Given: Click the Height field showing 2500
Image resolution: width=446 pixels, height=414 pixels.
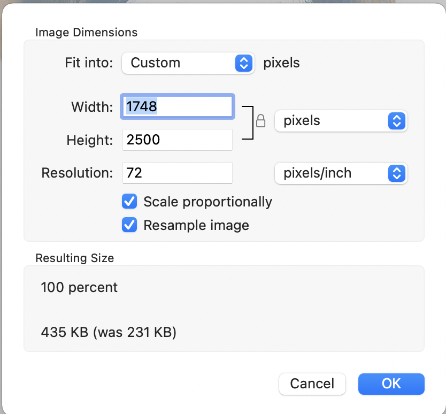Looking at the screenshot, I should pyautogui.click(x=178, y=140).
